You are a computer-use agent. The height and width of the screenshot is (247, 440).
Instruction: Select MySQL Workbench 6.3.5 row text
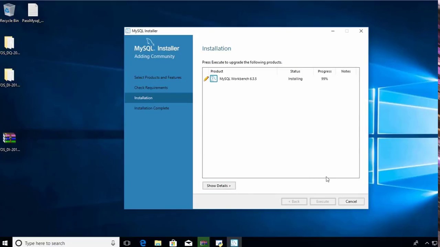pyautogui.click(x=238, y=79)
